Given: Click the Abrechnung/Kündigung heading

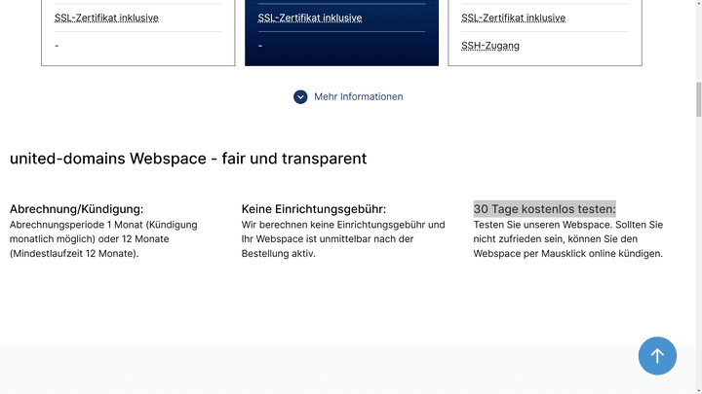Looking at the screenshot, I should click(77, 208).
